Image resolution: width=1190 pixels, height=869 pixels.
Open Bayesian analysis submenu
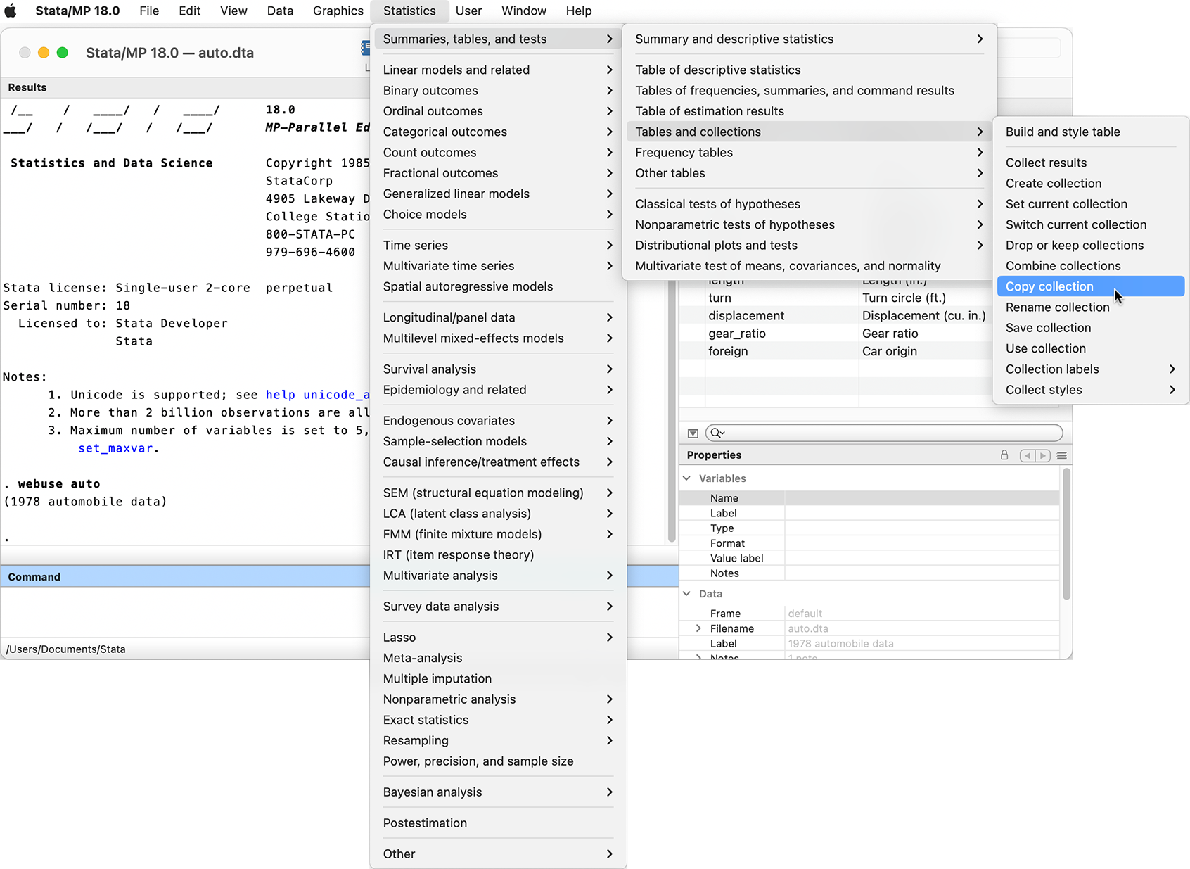coord(498,792)
